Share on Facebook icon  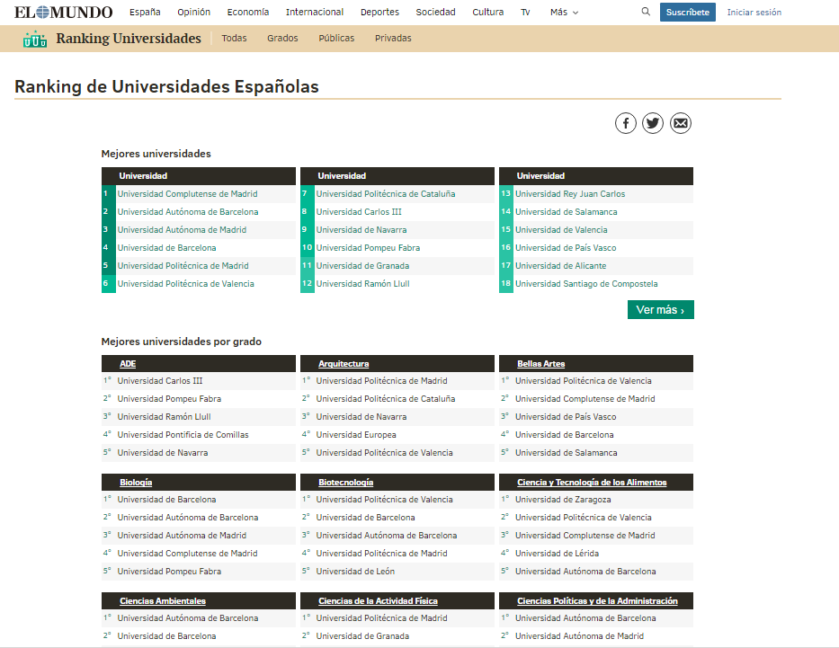click(x=626, y=123)
